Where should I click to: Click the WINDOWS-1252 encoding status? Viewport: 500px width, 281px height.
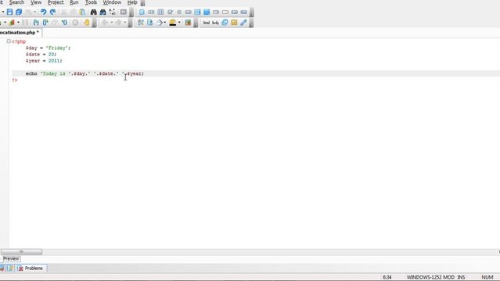(x=425, y=277)
